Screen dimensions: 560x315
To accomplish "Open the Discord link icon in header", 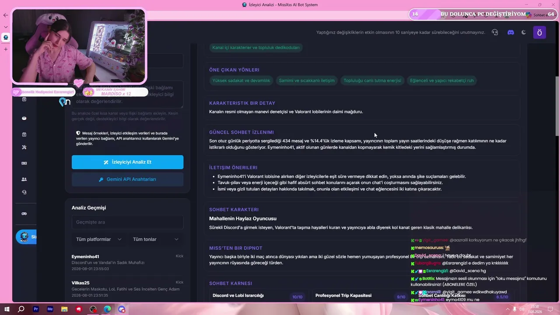I will [511, 32].
